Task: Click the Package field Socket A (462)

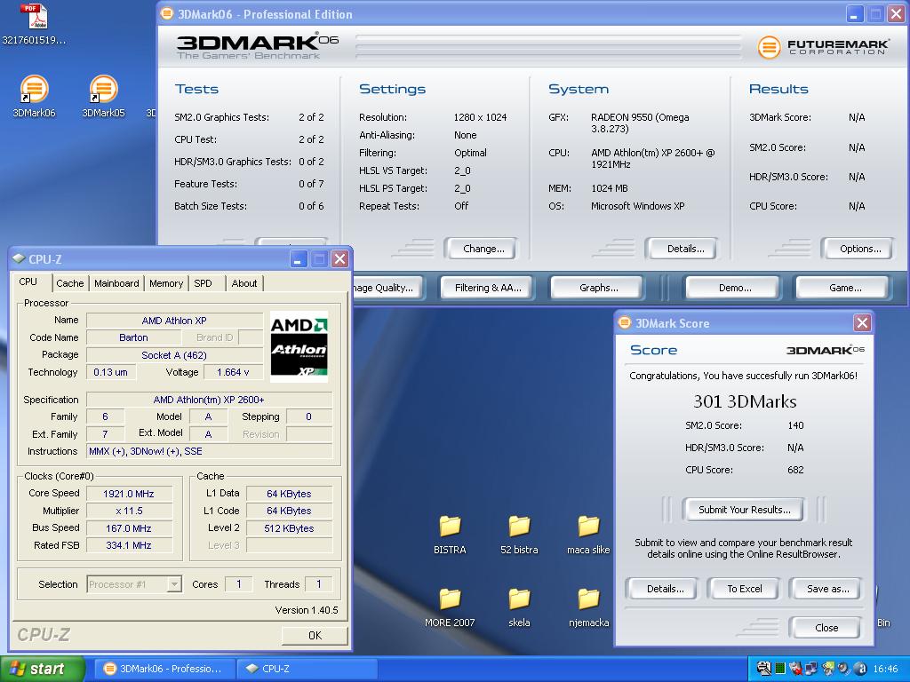Action: pyautogui.click(x=174, y=355)
